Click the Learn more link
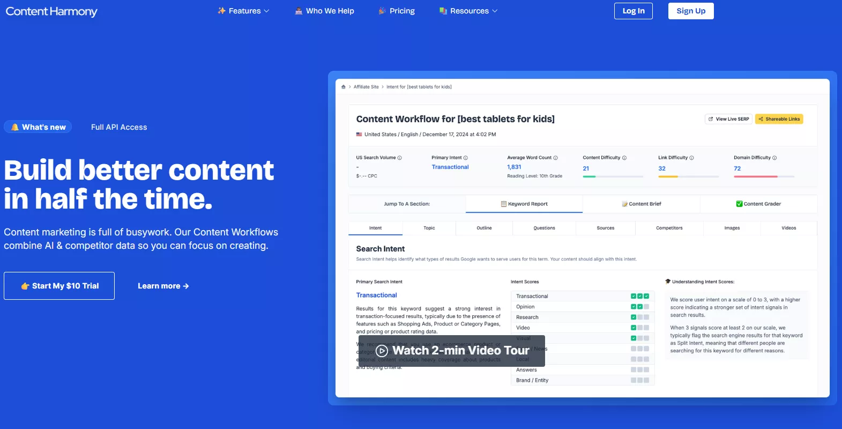842x429 pixels. [x=163, y=286]
